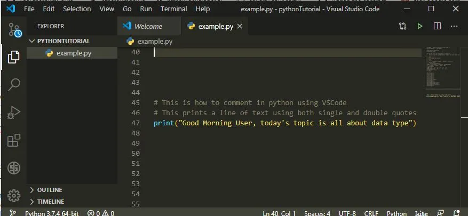Switch to the Welcome tab
Viewport: 468px width, 216px height.
coord(149,26)
